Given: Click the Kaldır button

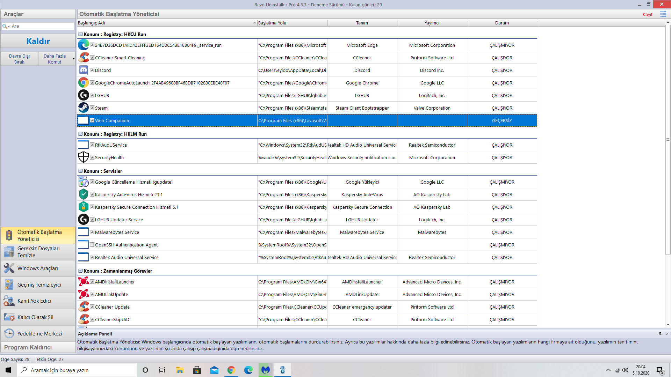Looking at the screenshot, I should coord(38,41).
